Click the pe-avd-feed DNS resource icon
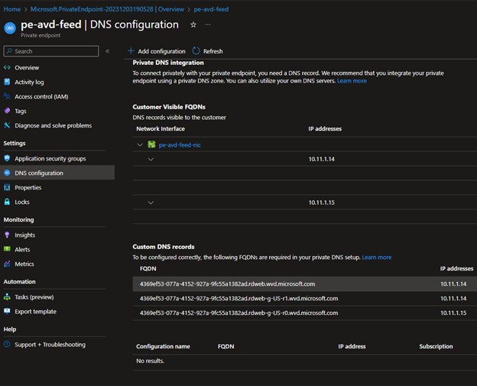 tap(10, 28)
